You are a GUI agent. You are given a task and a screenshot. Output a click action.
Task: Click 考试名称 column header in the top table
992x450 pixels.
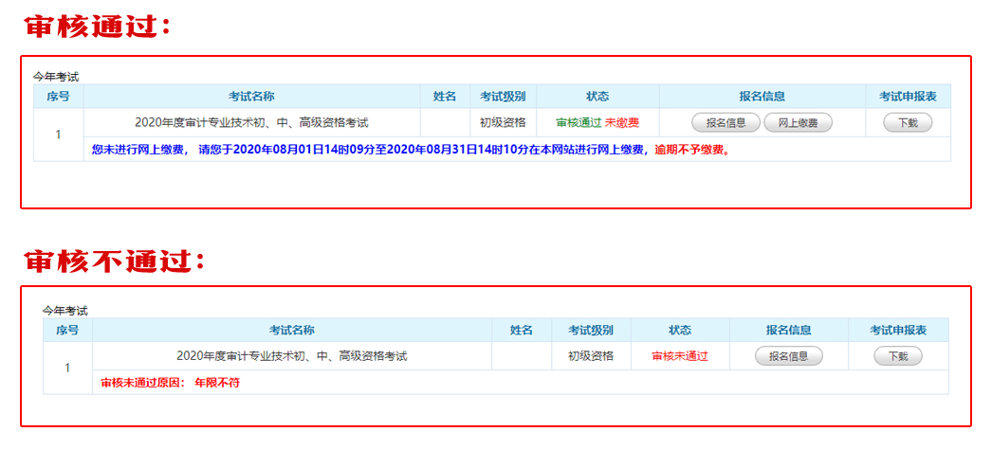point(251,97)
